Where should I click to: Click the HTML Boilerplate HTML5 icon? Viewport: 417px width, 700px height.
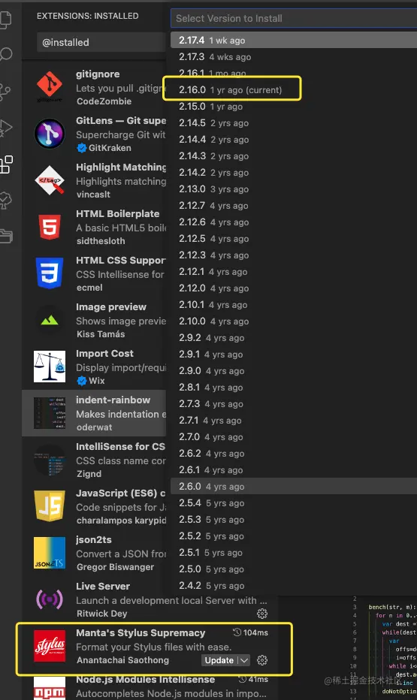click(x=50, y=227)
